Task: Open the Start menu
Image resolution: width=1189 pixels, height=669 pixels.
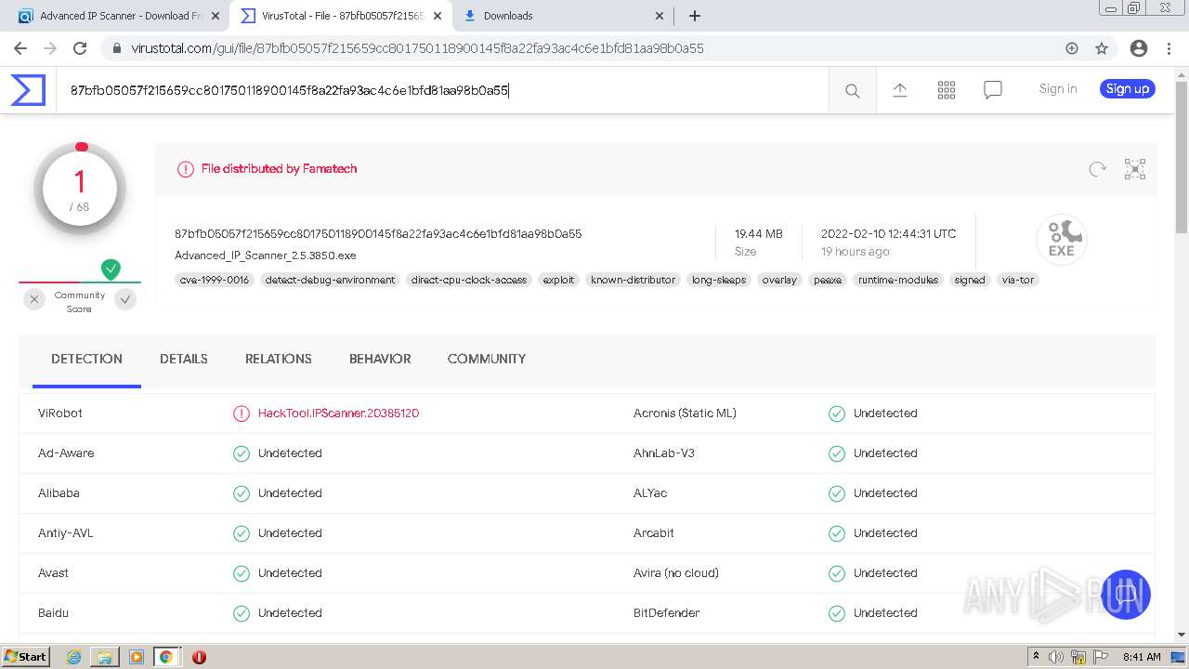Action: point(25,657)
